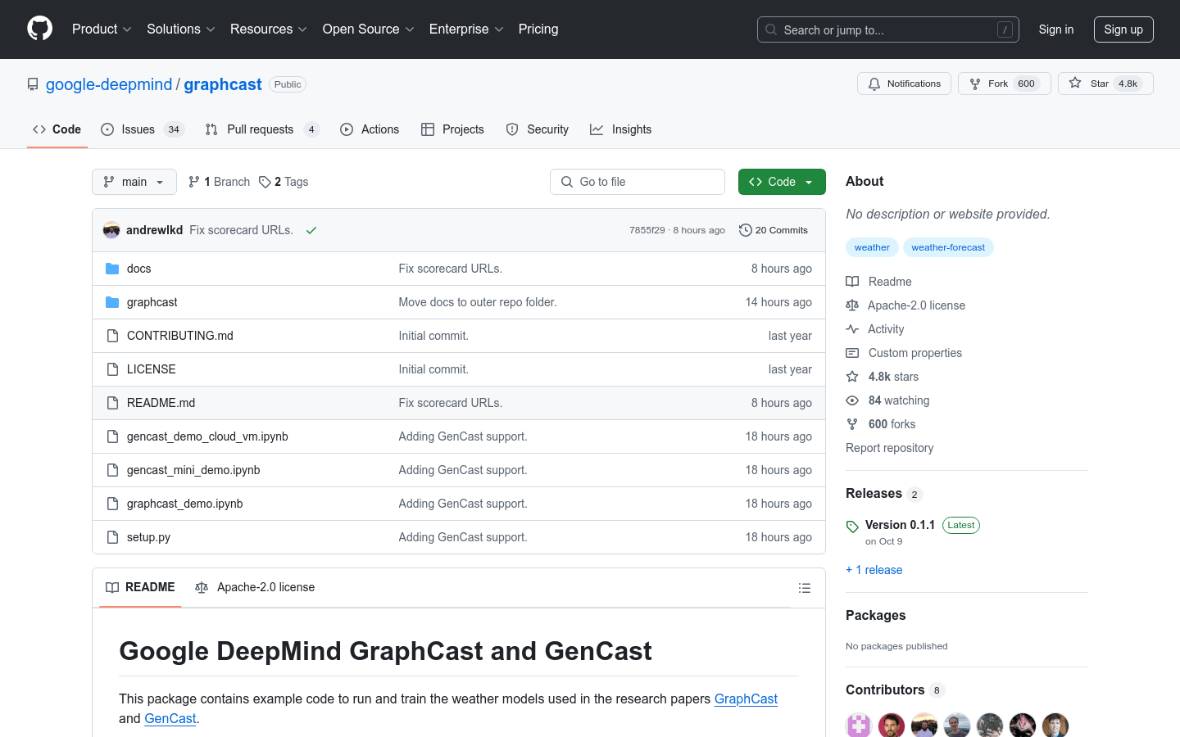
Task: Open the Product dropdown menu
Action: pyautogui.click(x=102, y=29)
